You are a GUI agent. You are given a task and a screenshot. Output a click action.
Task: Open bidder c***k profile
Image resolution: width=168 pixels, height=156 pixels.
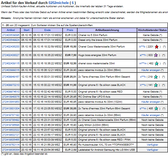143,77
